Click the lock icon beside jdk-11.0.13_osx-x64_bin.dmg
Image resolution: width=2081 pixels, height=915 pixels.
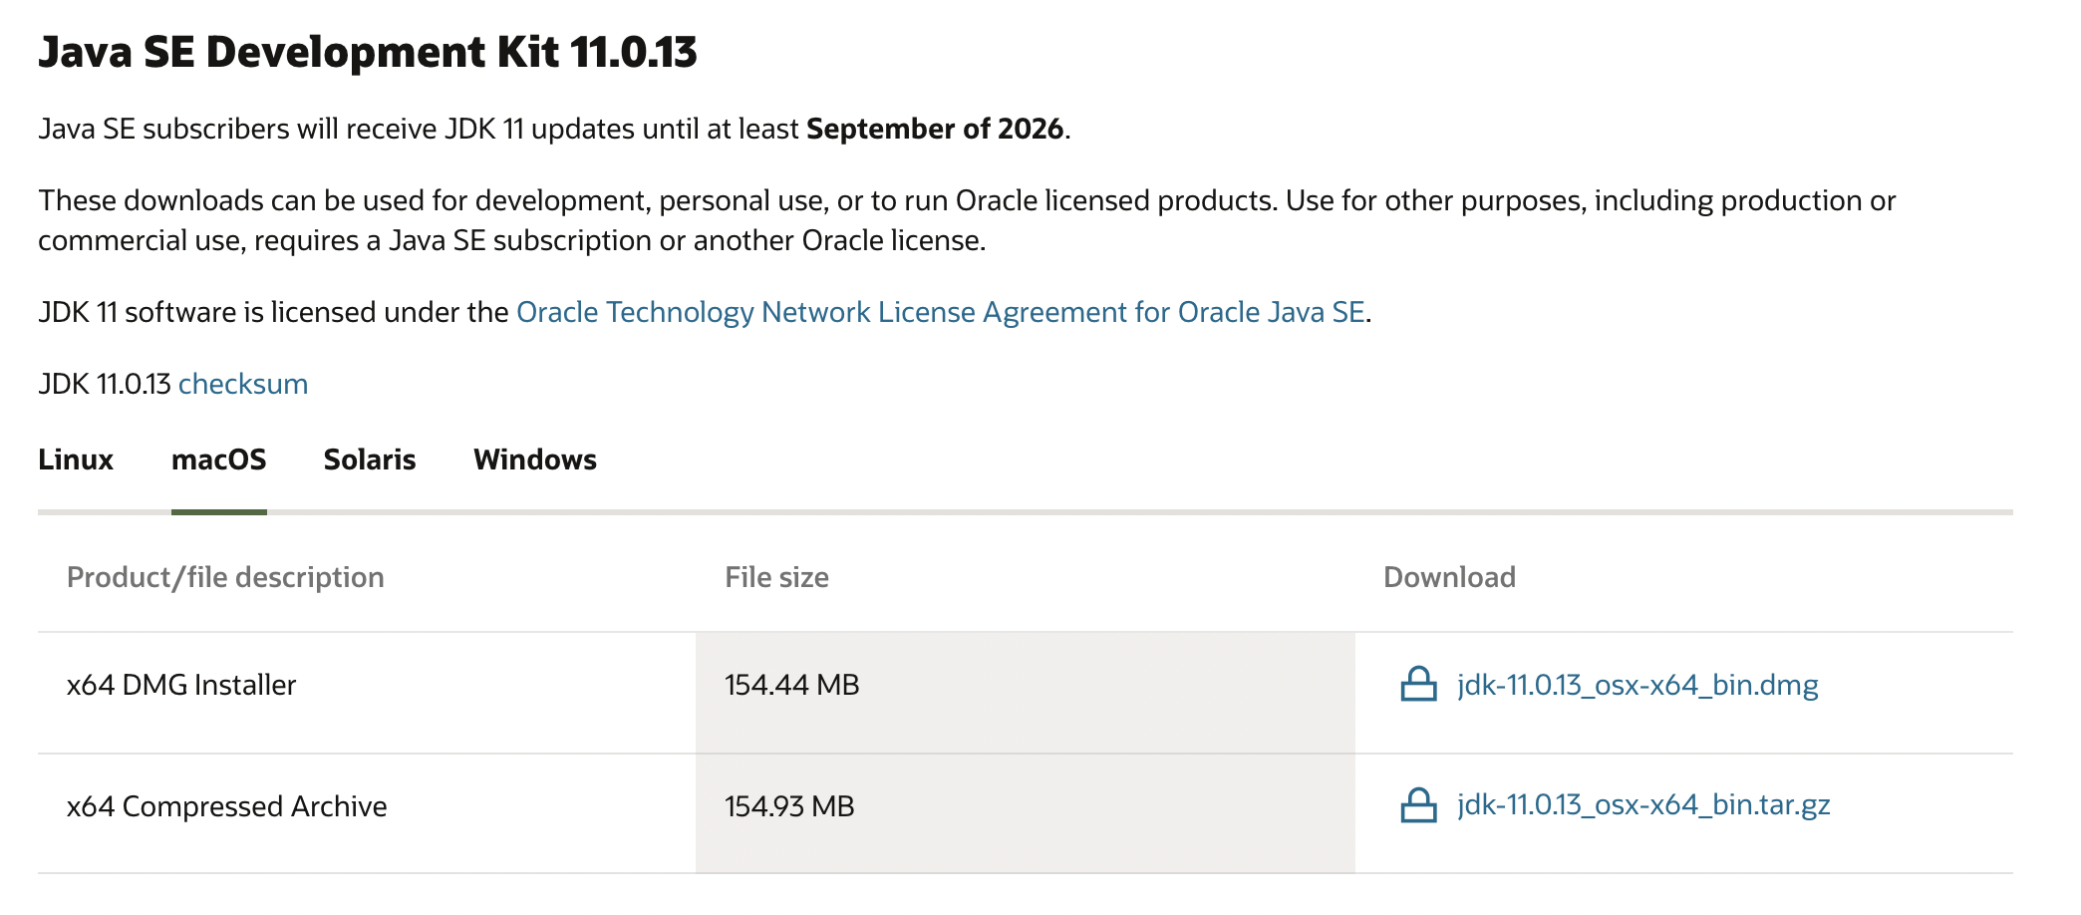pos(1418,685)
